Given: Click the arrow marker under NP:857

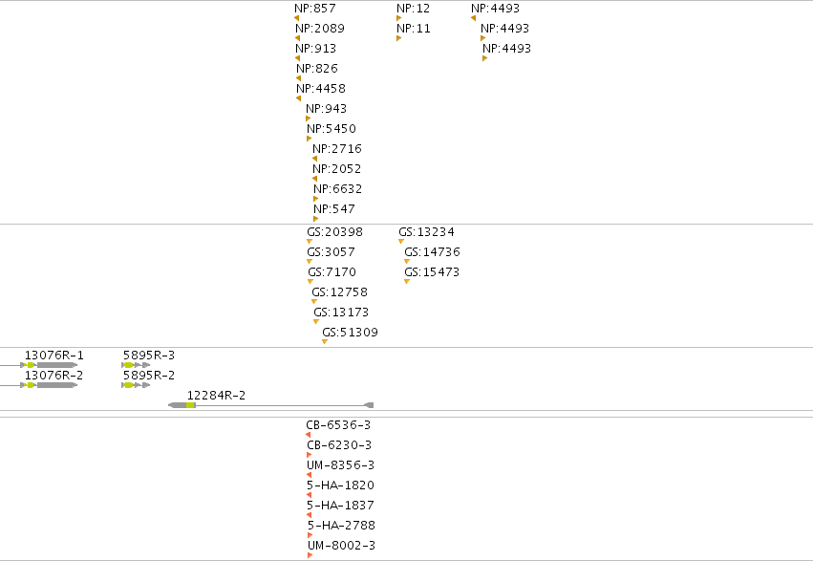Looking at the screenshot, I should click(296, 18).
